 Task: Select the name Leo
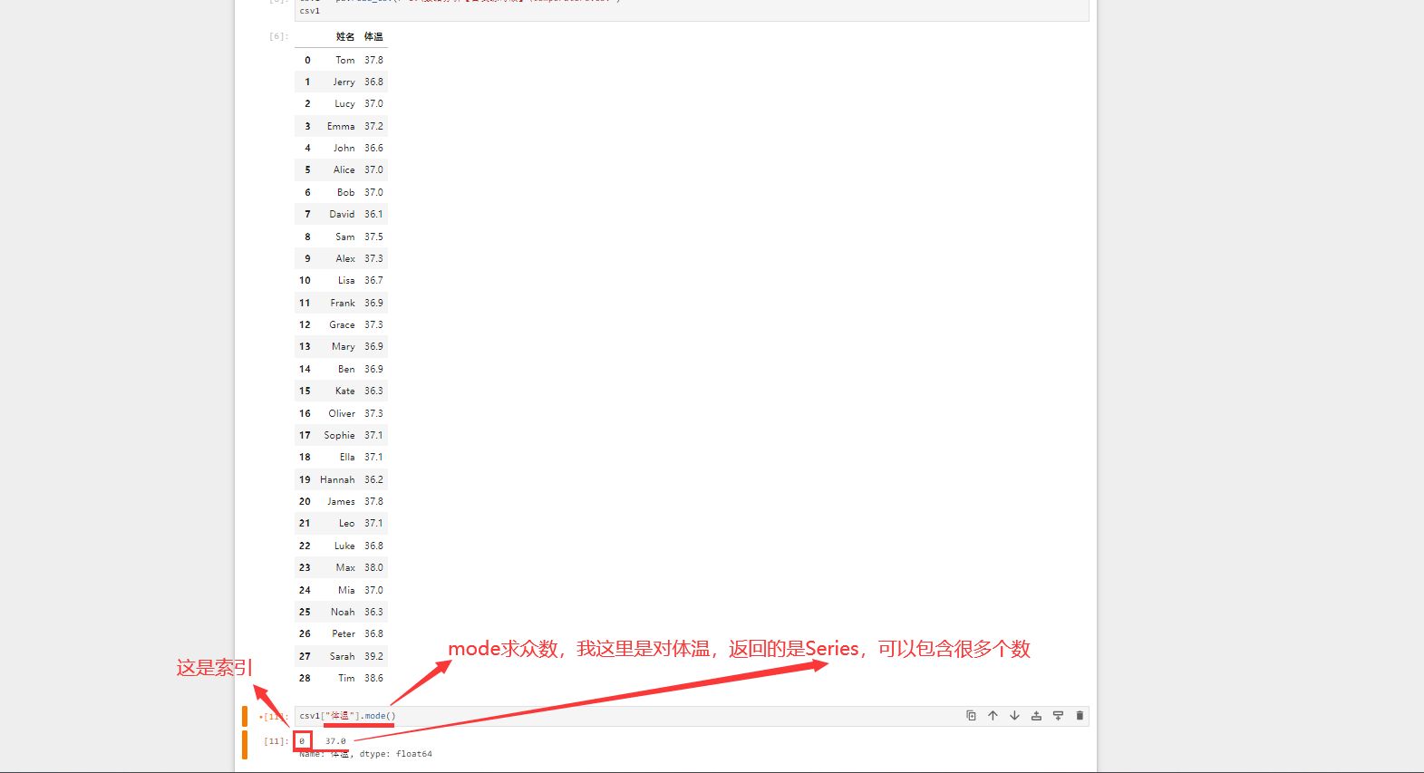click(x=347, y=524)
